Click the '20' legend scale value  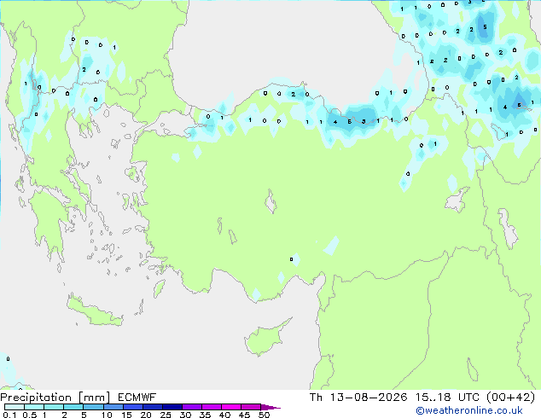coord(146,415)
